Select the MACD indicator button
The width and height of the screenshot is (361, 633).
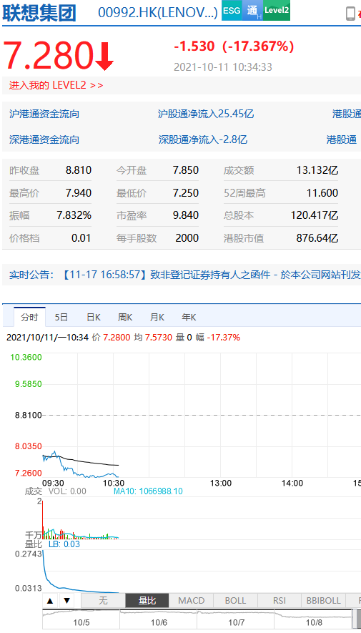[191, 601]
